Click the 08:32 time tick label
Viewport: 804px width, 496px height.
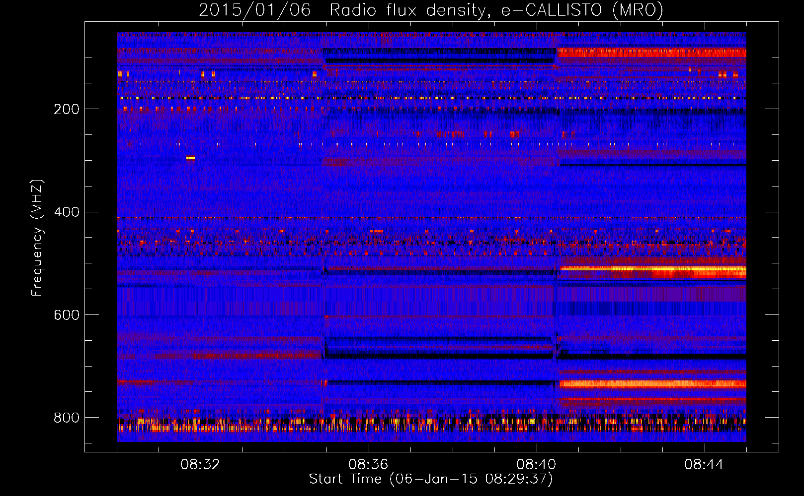pyautogui.click(x=201, y=465)
